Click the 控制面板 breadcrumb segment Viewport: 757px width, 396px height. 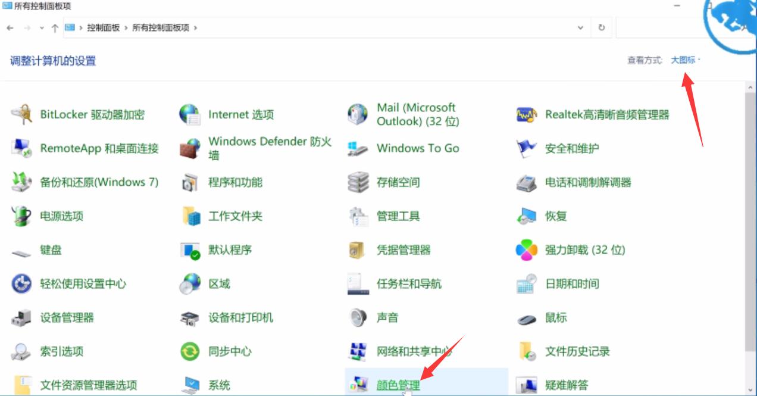tap(104, 28)
